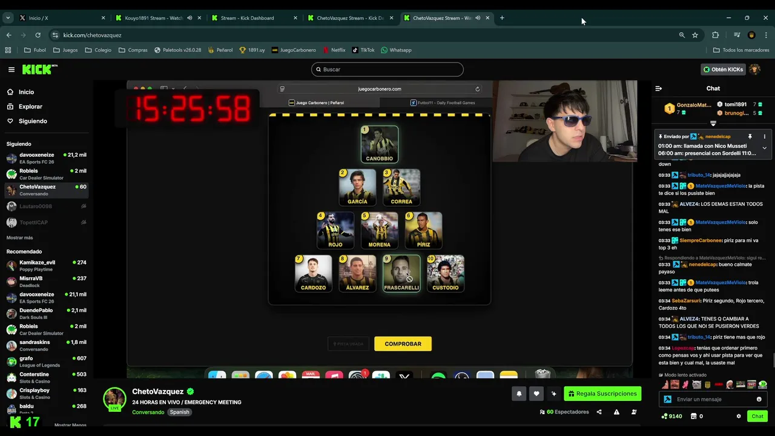Image resolution: width=775 pixels, height=436 pixels.
Task: Open Kamikaze_evil recommended channel
Action: point(46,266)
